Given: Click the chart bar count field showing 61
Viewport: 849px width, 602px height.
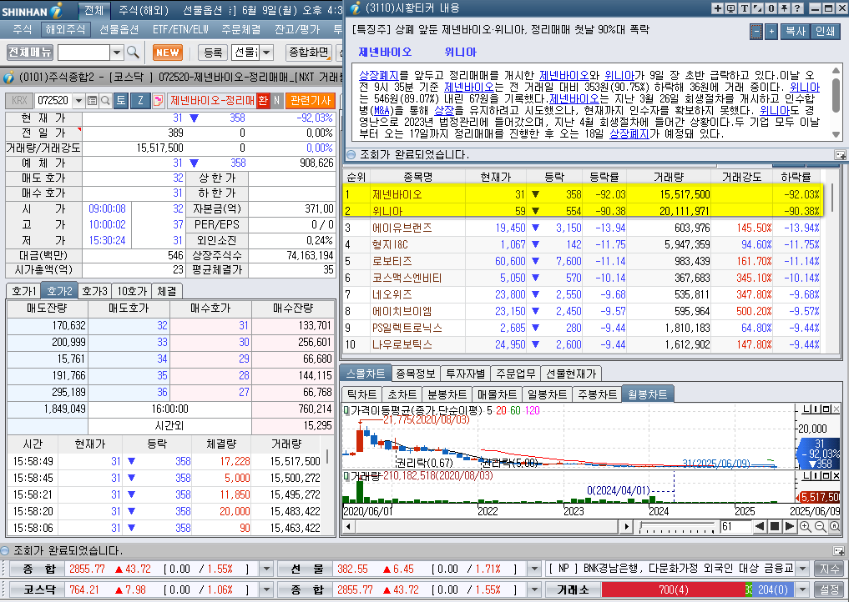Looking at the screenshot, I should pyautogui.click(x=735, y=526).
